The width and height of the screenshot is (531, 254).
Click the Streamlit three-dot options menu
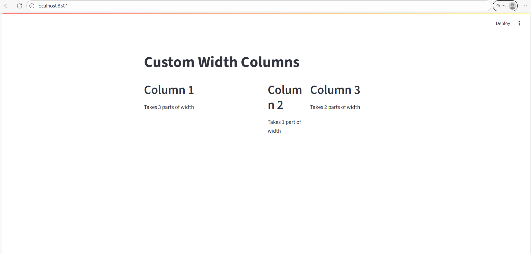[519, 23]
